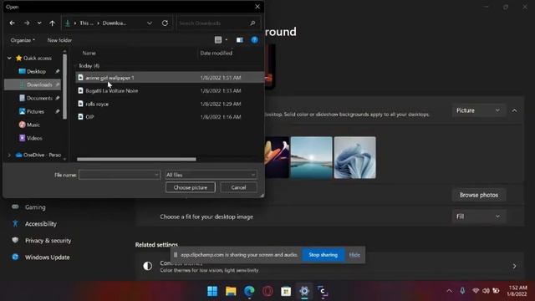Refresh the Downloads folder listing

tap(165, 23)
